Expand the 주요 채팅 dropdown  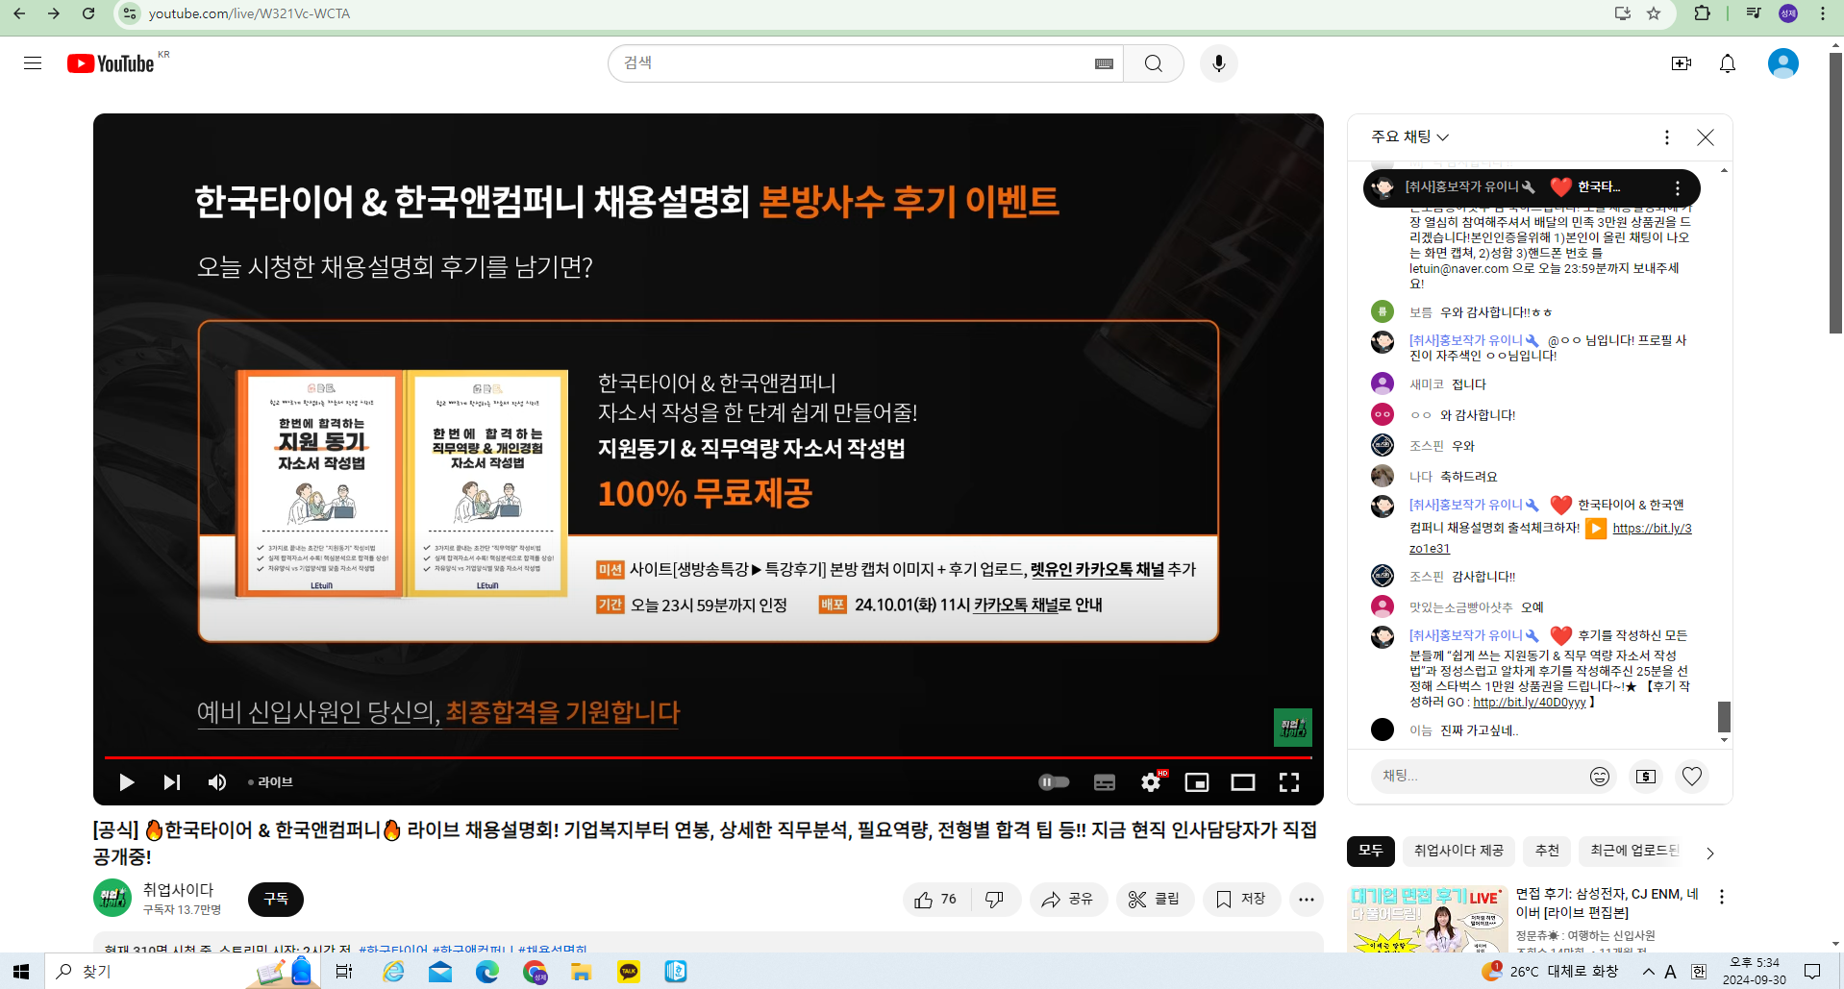[x=1409, y=137]
